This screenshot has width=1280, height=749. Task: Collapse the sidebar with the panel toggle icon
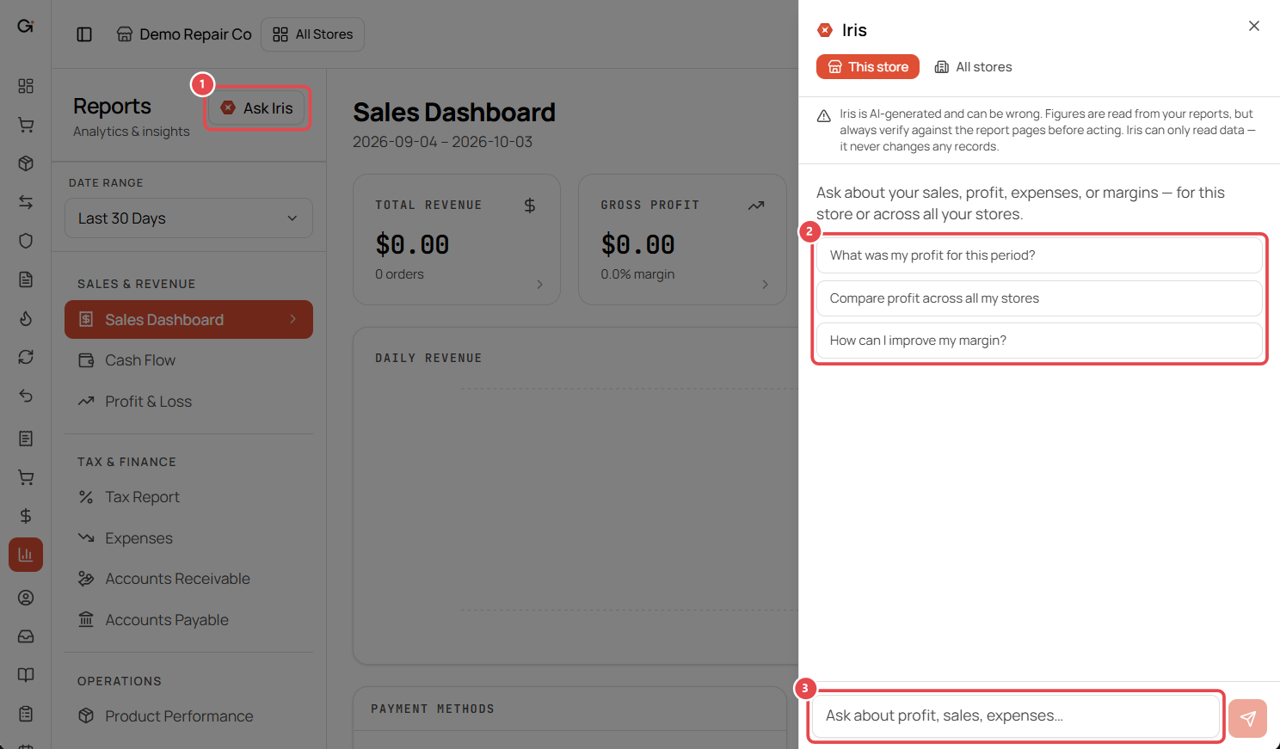coord(84,34)
